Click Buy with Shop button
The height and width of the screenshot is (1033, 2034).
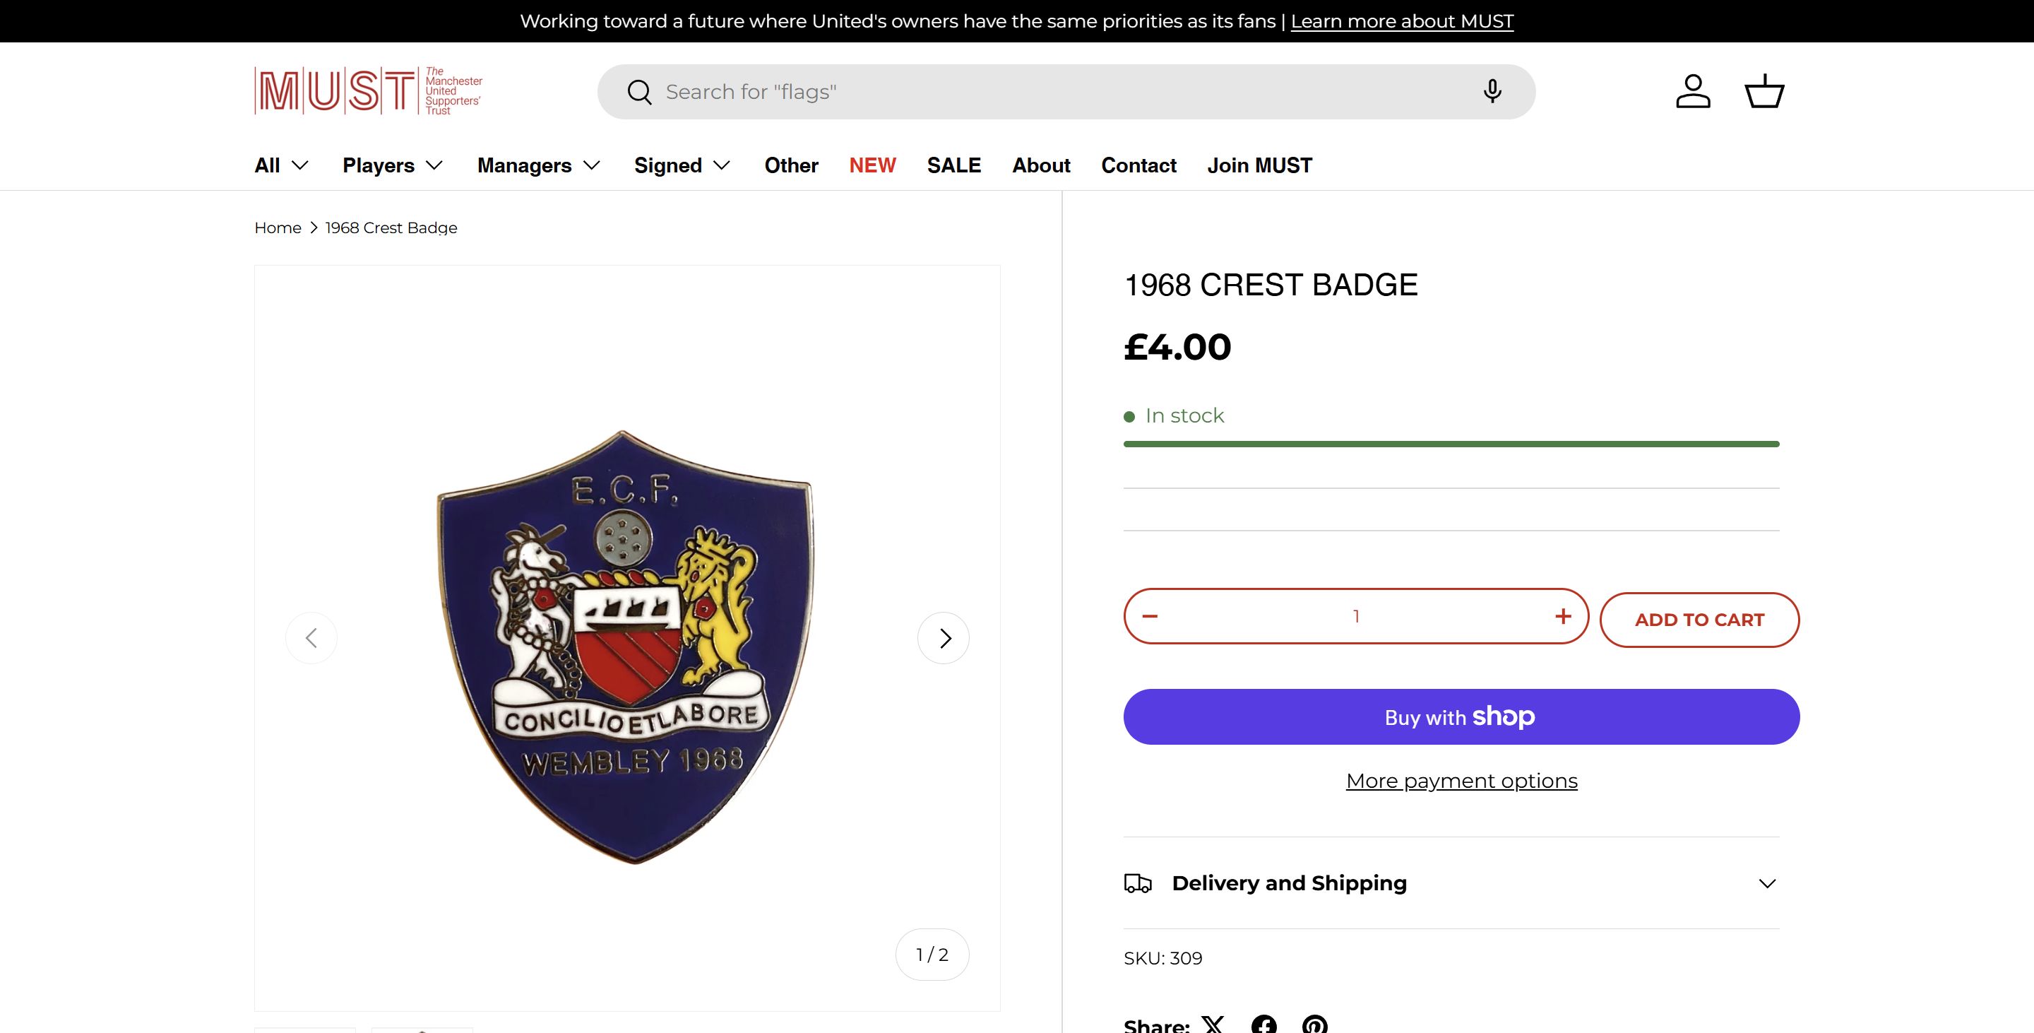coord(1461,716)
